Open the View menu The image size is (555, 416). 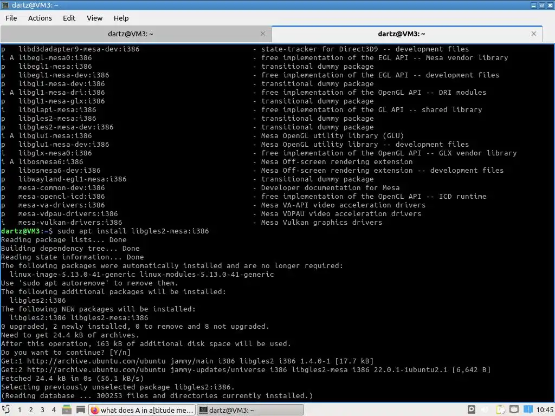click(x=94, y=18)
